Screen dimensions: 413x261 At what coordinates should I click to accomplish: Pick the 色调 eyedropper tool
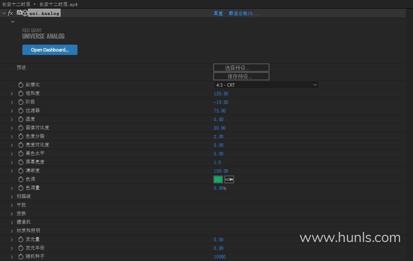click(229, 179)
